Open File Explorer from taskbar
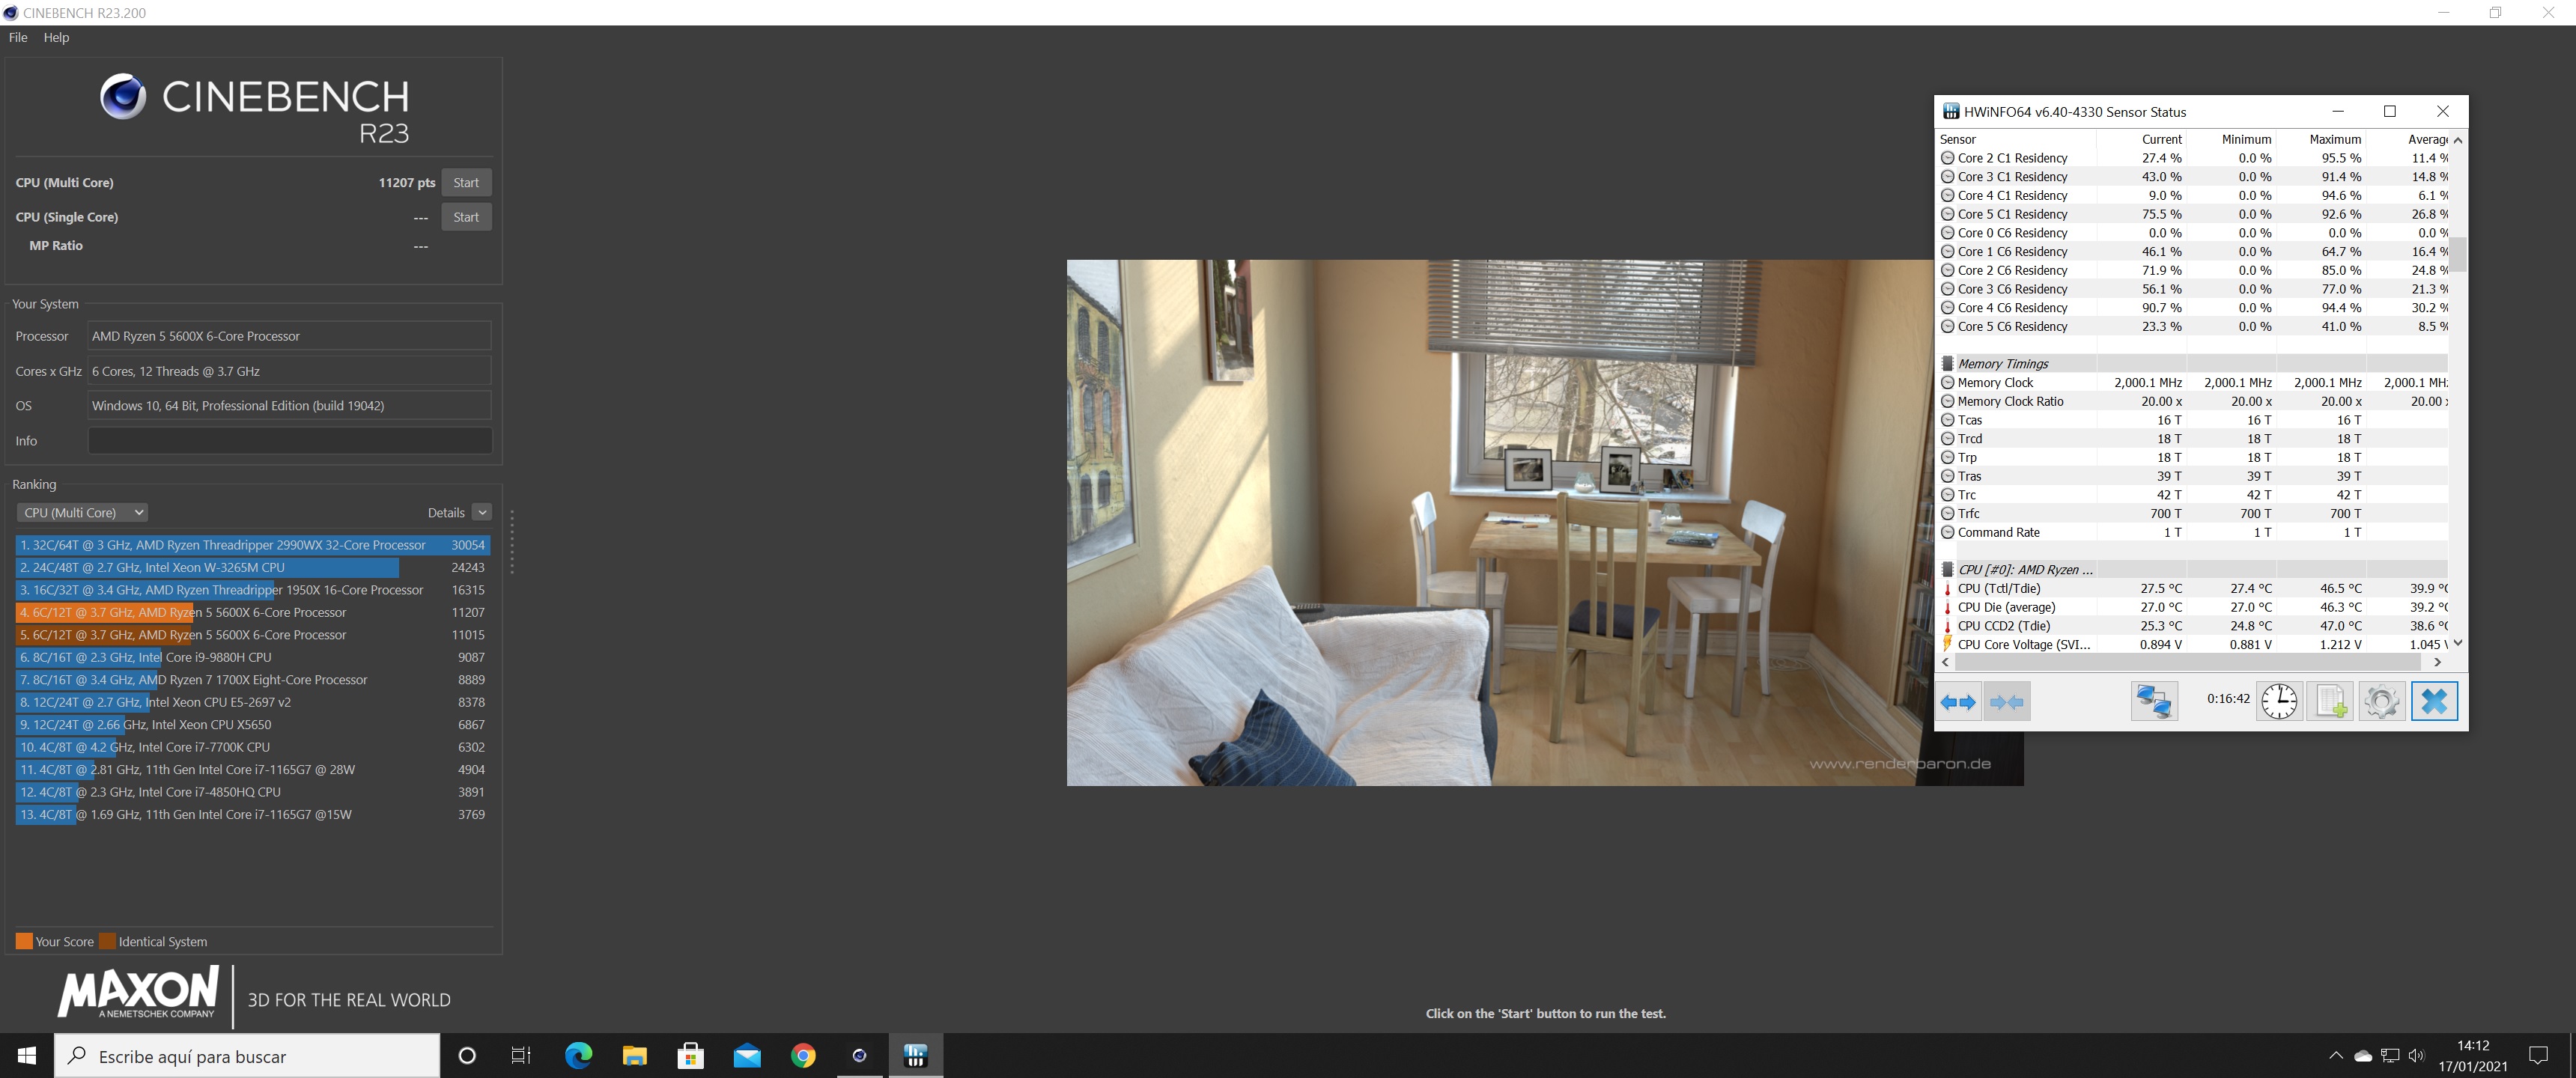The height and width of the screenshot is (1078, 2576). pos(634,1056)
